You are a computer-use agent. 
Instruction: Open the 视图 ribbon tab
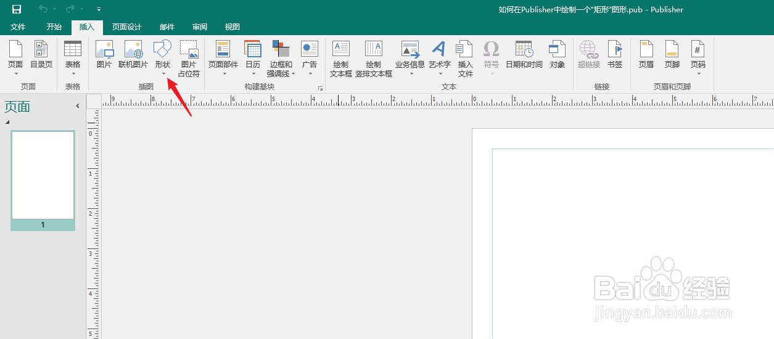[233, 27]
